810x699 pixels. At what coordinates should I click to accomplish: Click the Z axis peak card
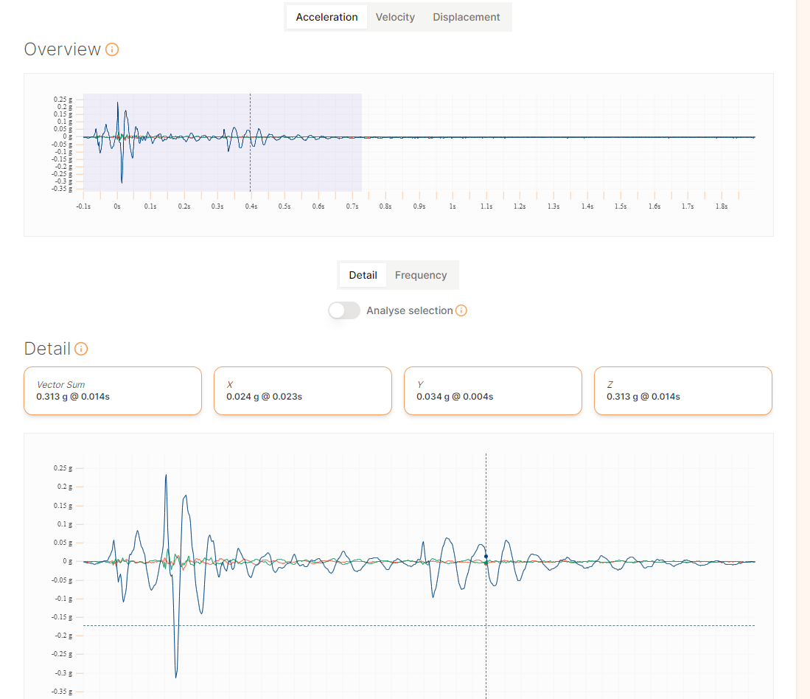pos(683,391)
